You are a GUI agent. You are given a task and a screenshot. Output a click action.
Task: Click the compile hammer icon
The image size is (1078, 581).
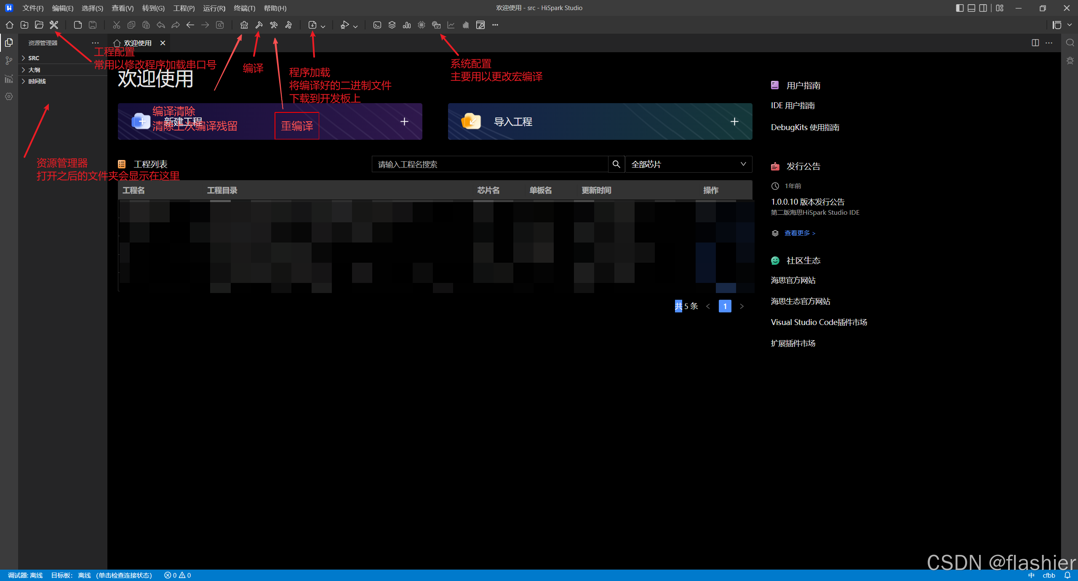[x=259, y=25]
